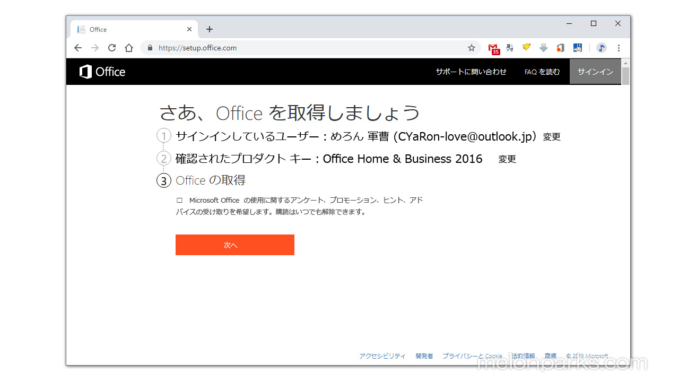
Task: Open the browser home page icon
Action: point(129,48)
